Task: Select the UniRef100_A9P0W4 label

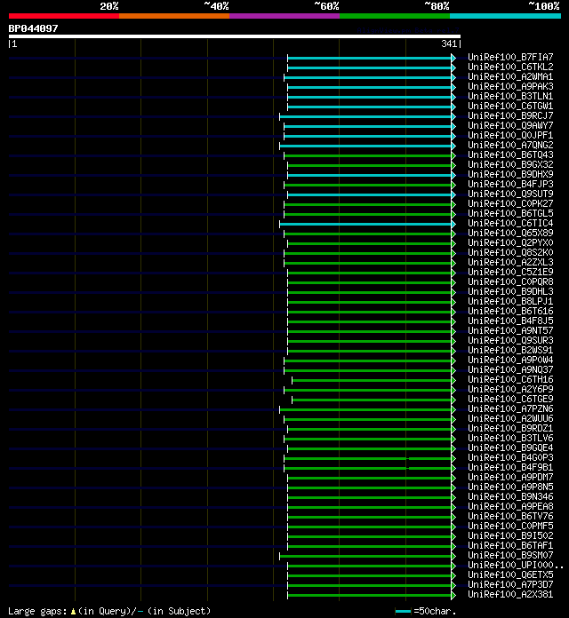Action: point(510,360)
